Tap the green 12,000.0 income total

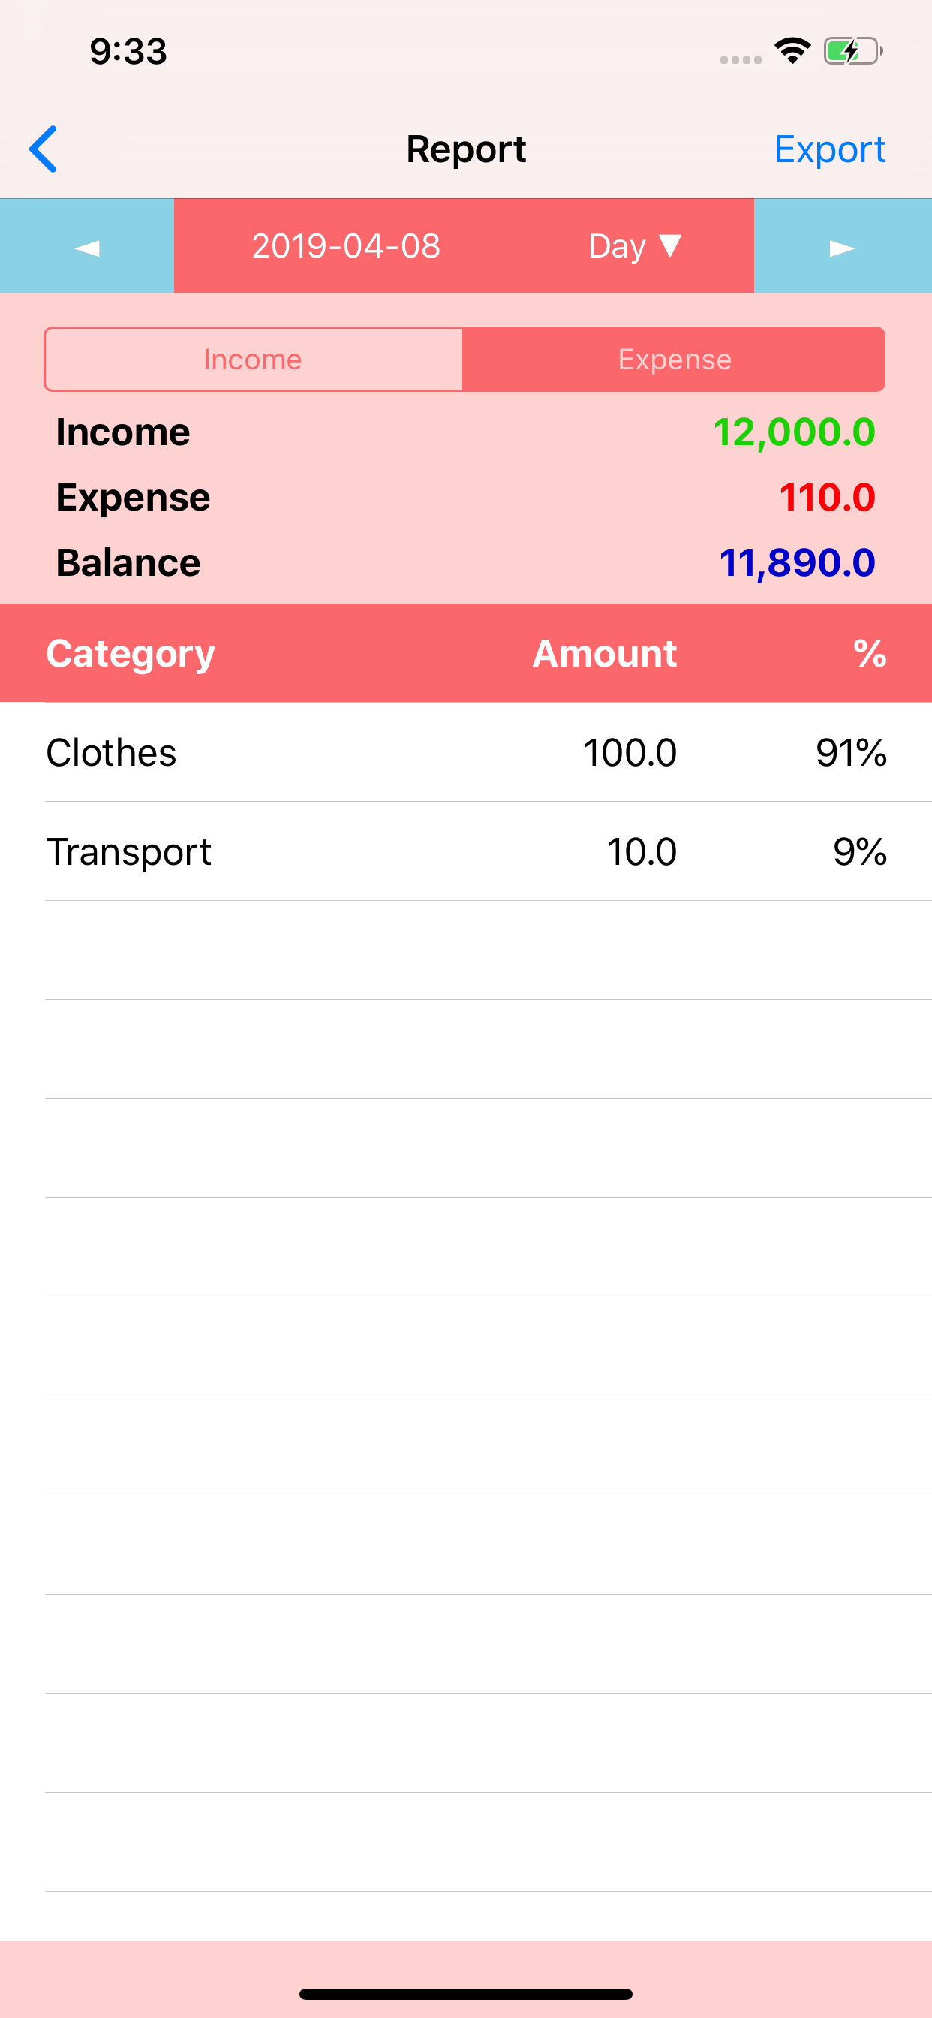click(794, 432)
